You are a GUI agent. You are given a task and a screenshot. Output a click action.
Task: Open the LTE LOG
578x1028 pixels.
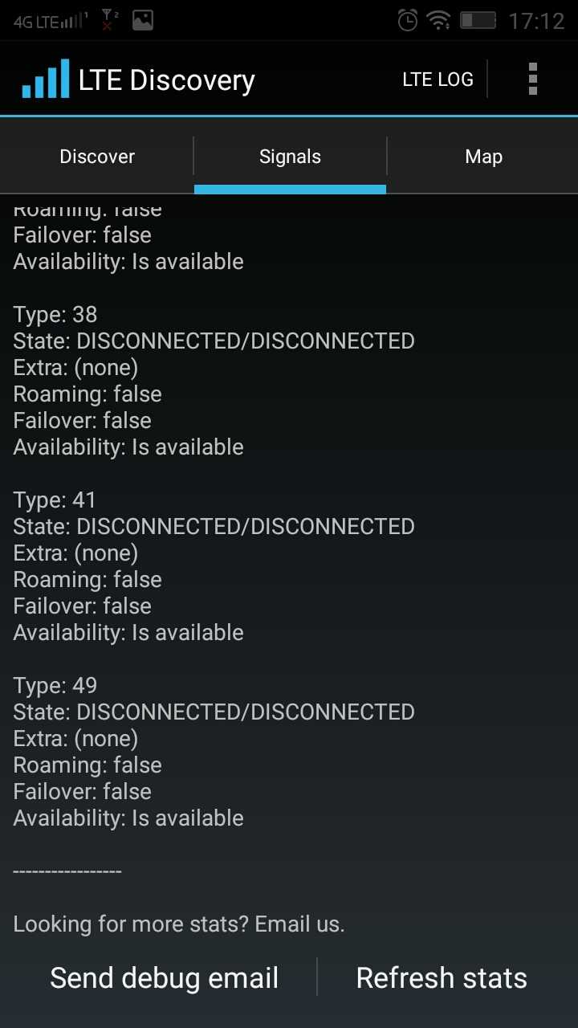(x=438, y=80)
